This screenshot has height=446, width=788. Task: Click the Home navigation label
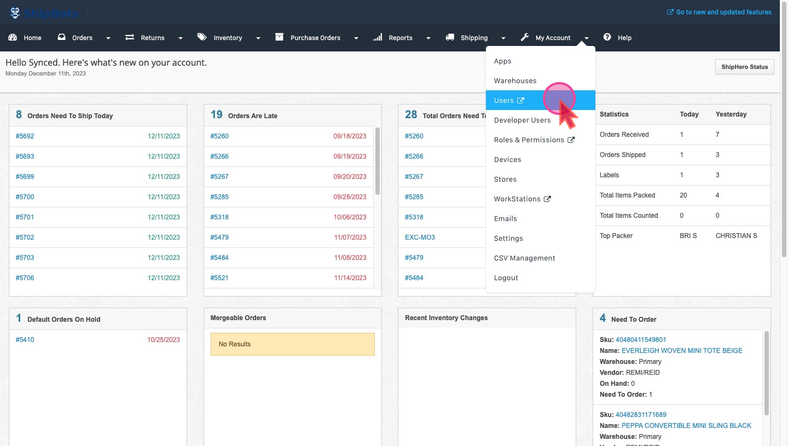point(32,38)
